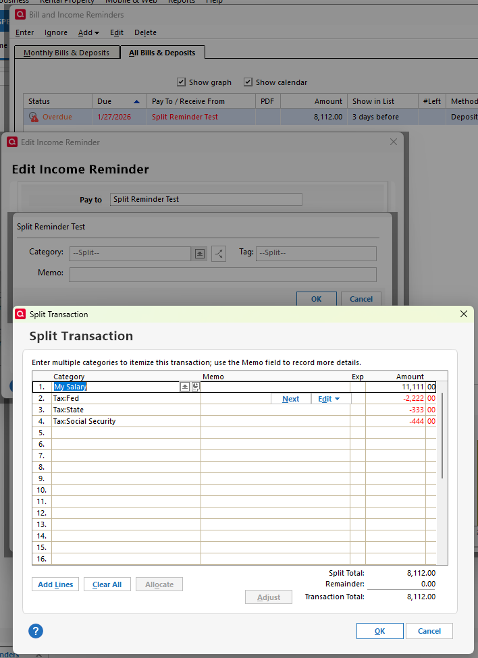
Task: Click the Status column header
Action: point(57,101)
